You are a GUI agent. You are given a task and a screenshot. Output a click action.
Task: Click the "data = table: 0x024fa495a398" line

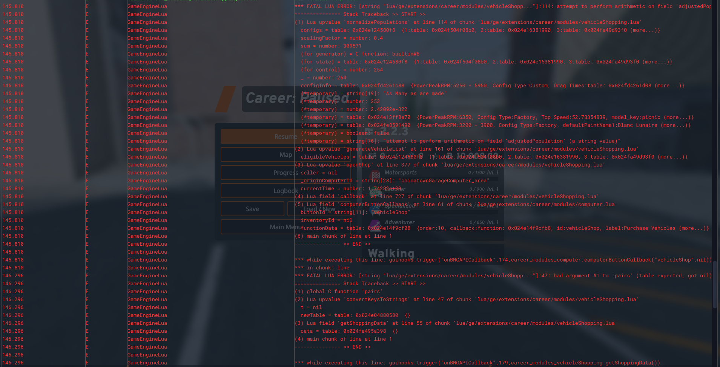pyautogui.click(x=349, y=331)
